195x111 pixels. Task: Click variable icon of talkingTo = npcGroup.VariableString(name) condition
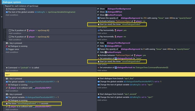click(7, 12)
